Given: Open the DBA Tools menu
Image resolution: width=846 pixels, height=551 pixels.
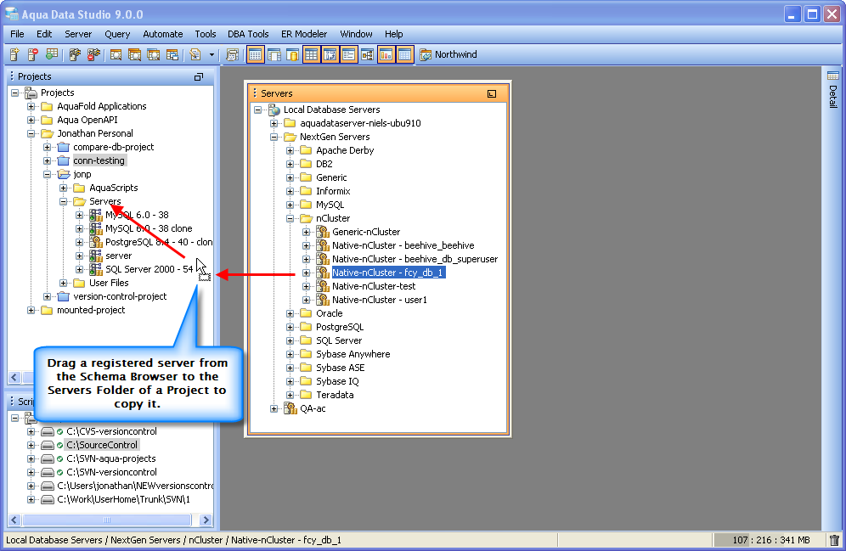Looking at the screenshot, I should [x=248, y=34].
